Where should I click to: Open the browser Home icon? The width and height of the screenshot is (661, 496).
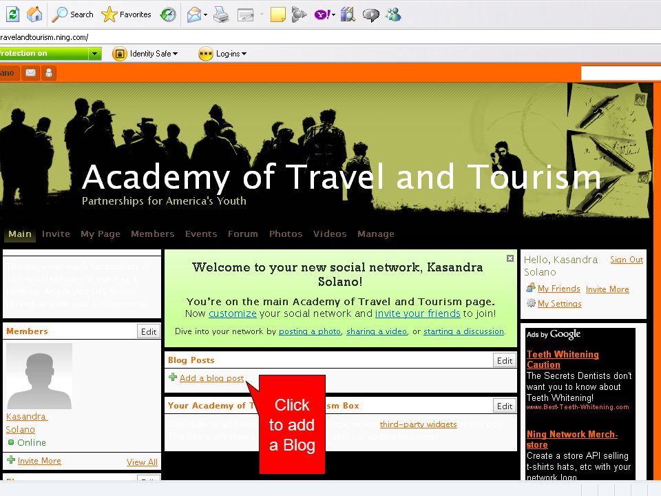click(34, 14)
